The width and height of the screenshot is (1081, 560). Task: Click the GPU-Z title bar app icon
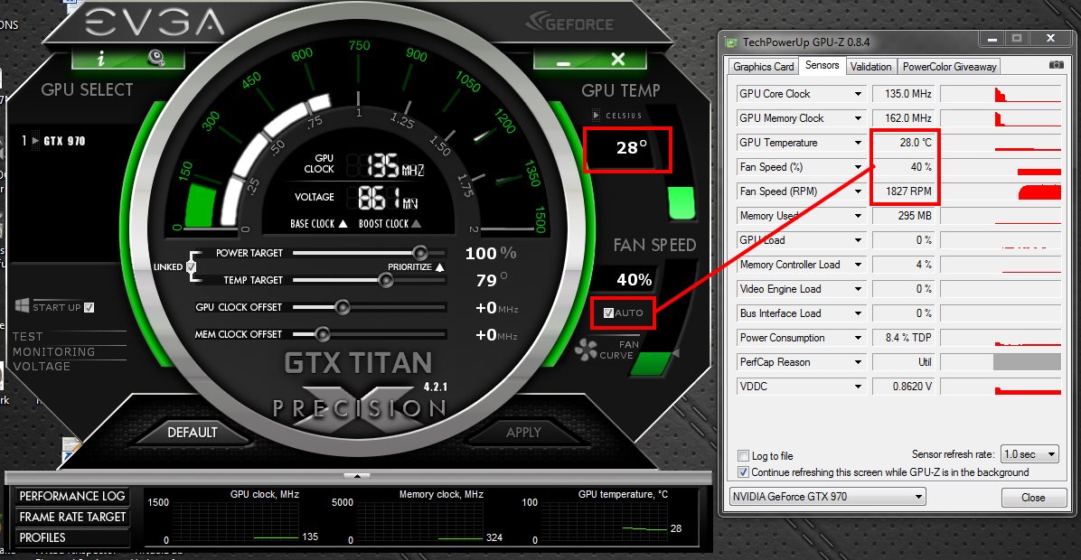731,42
